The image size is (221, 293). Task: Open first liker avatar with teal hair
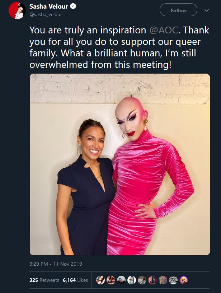(x=100, y=280)
